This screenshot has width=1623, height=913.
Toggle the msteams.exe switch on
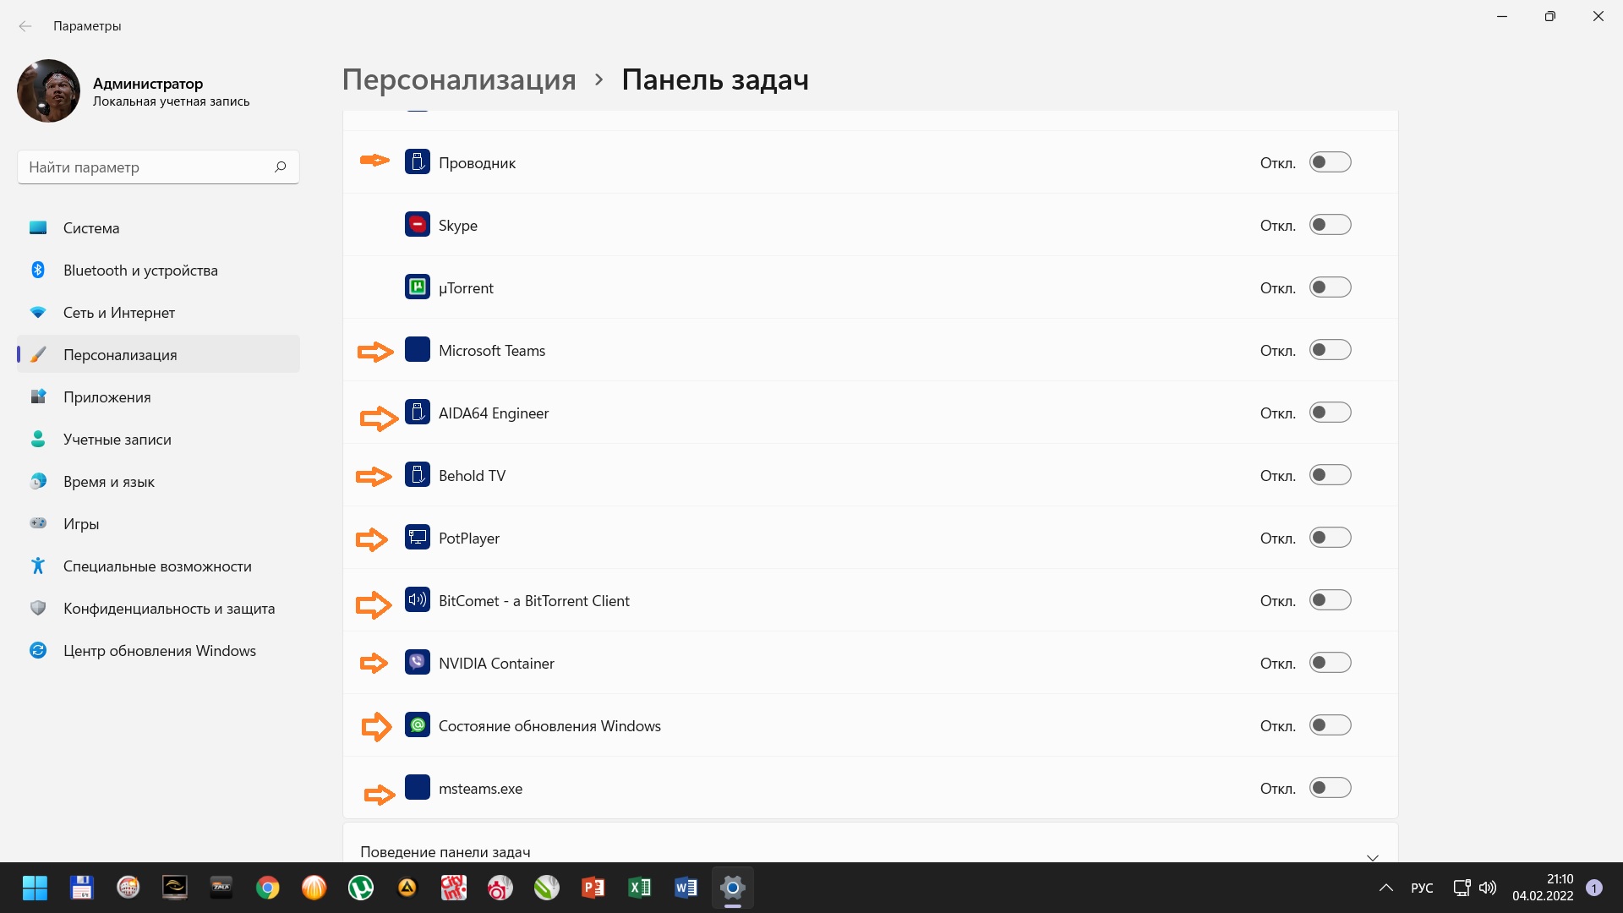pos(1330,788)
